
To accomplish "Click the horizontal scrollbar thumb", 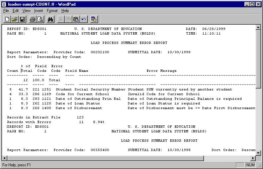I will 106,158.
